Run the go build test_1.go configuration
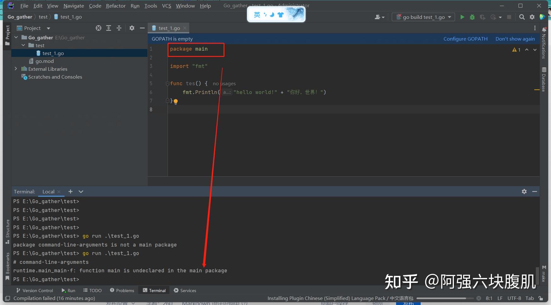This screenshot has width=551, height=305. 462,17
